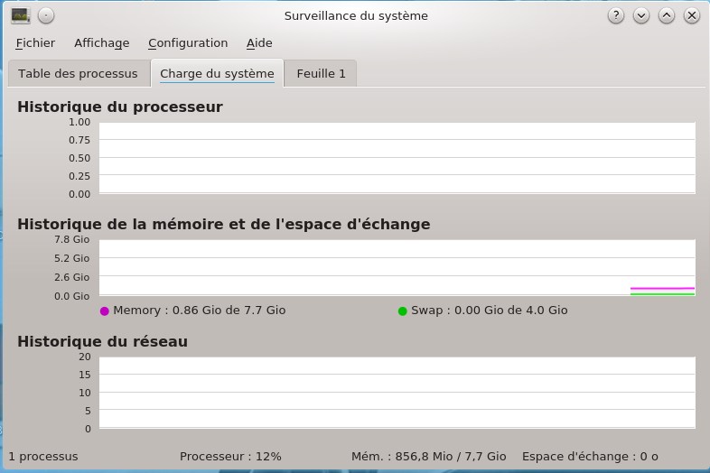
Task: Click the system monitor application icon in title bar
Action: pyautogui.click(x=21, y=15)
